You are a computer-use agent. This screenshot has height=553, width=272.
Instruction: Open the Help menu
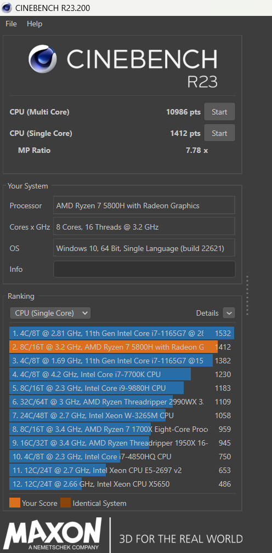tap(35, 24)
